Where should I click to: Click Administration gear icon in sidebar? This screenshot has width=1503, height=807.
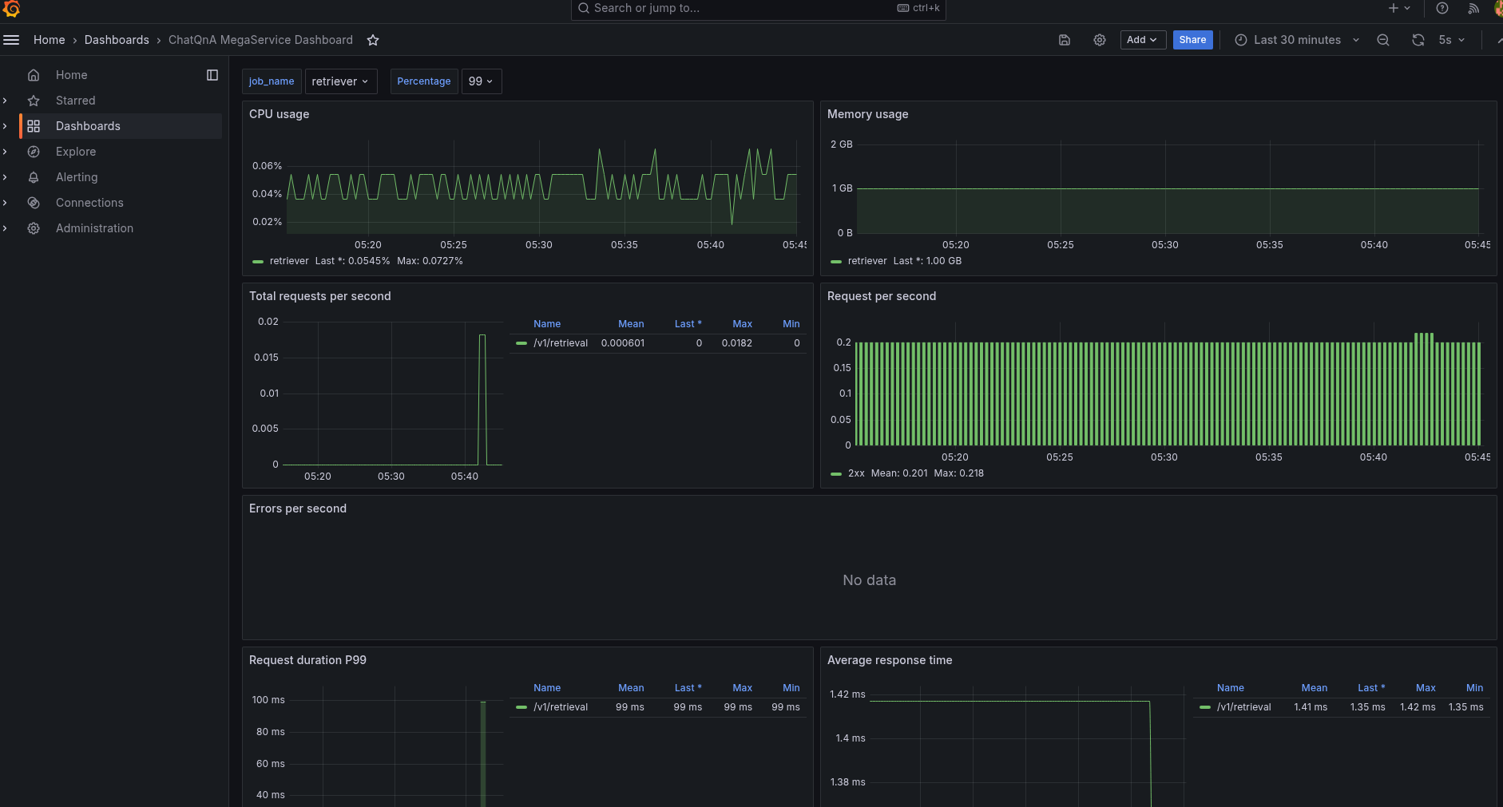[x=34, y=228]
